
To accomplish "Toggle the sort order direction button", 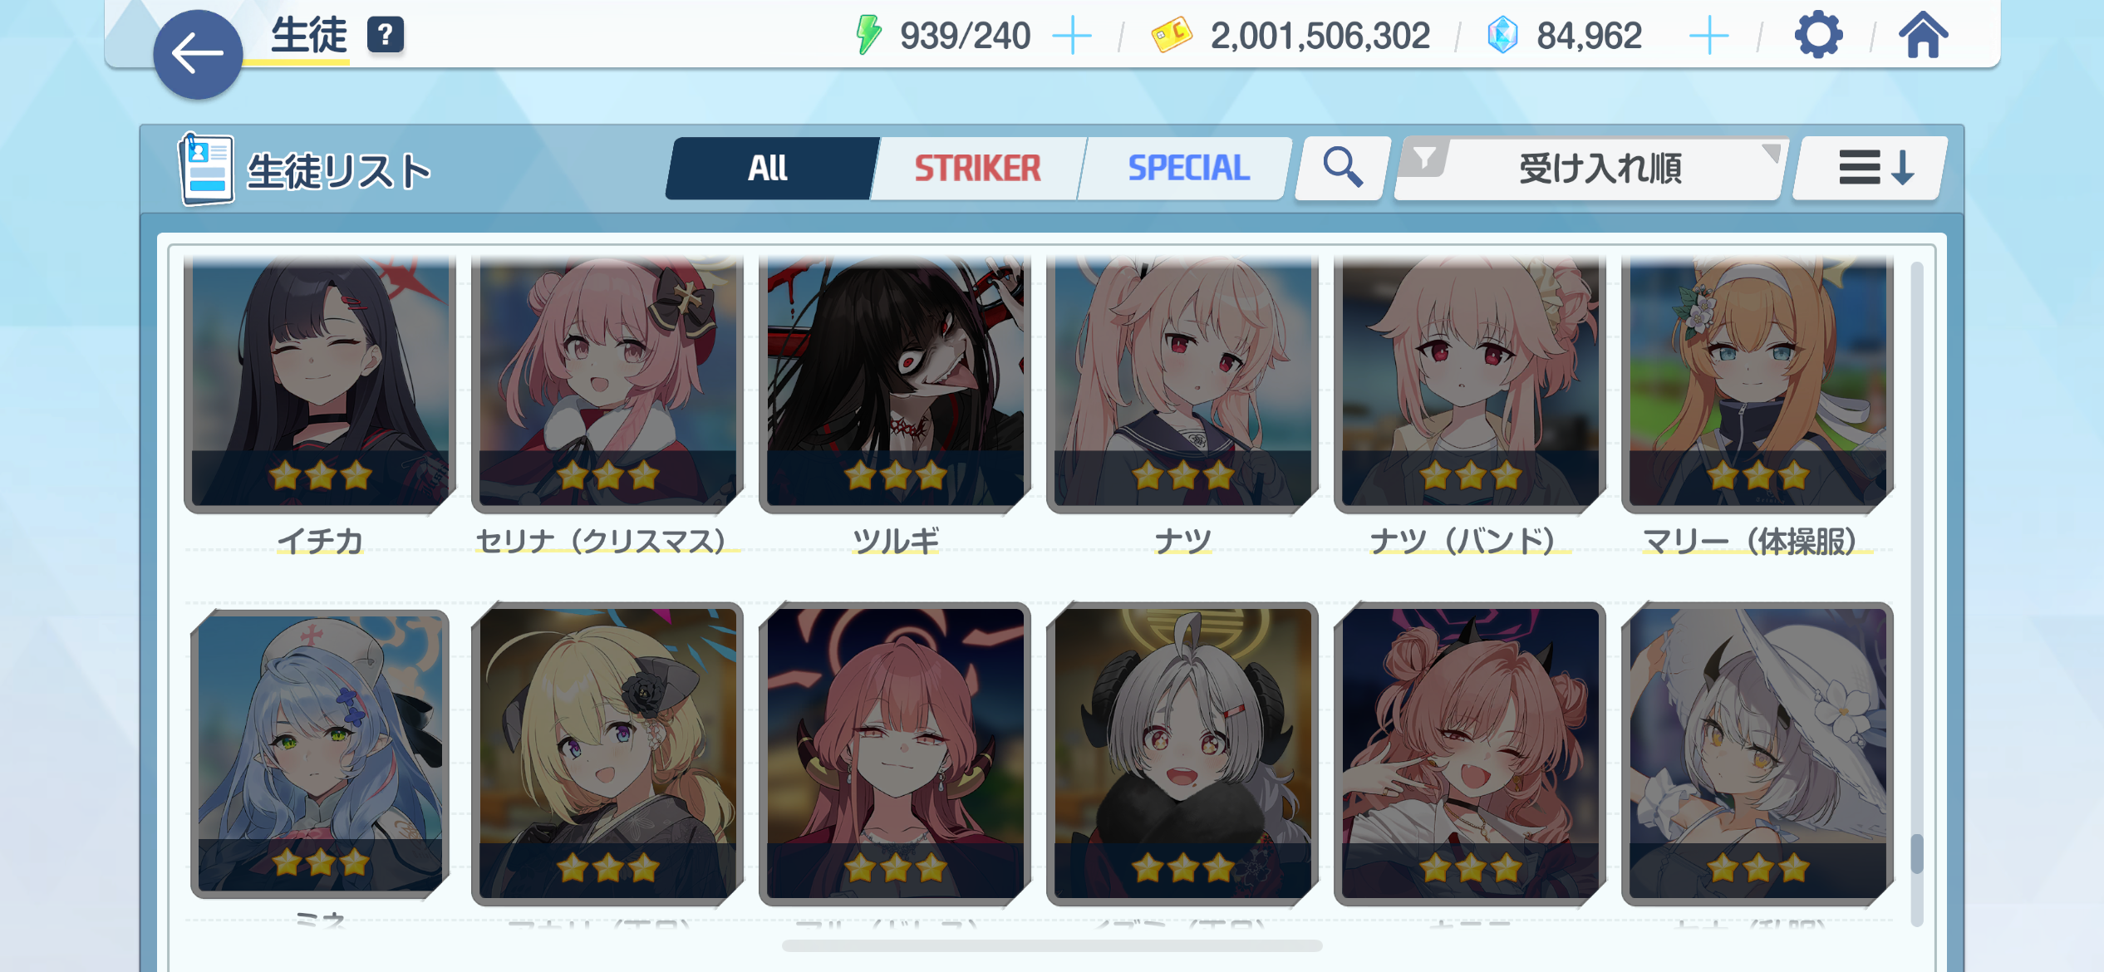I will (1870, 168).
